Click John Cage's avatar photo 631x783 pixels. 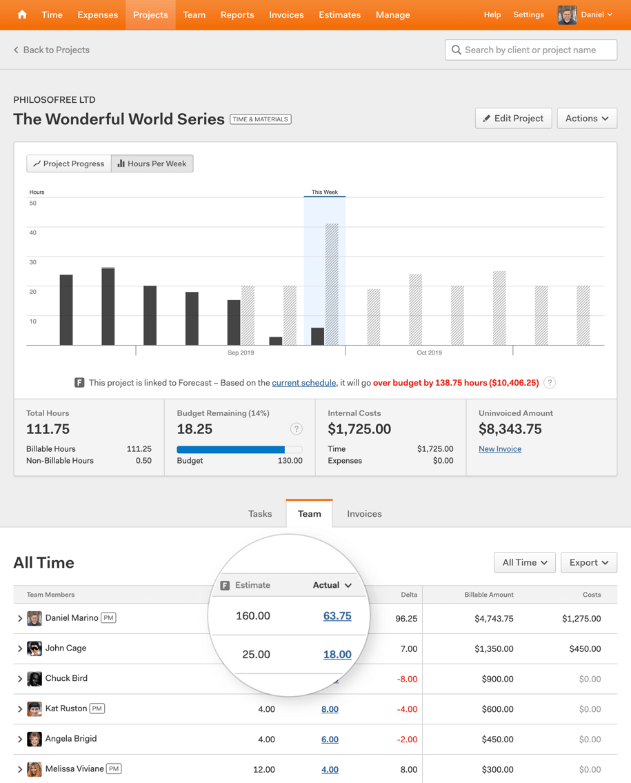34,648
